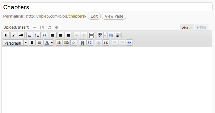The width and height of the screenshot is (215, 113).
Task: Expand the text color dropdown arrow
Action: point(52,43)
